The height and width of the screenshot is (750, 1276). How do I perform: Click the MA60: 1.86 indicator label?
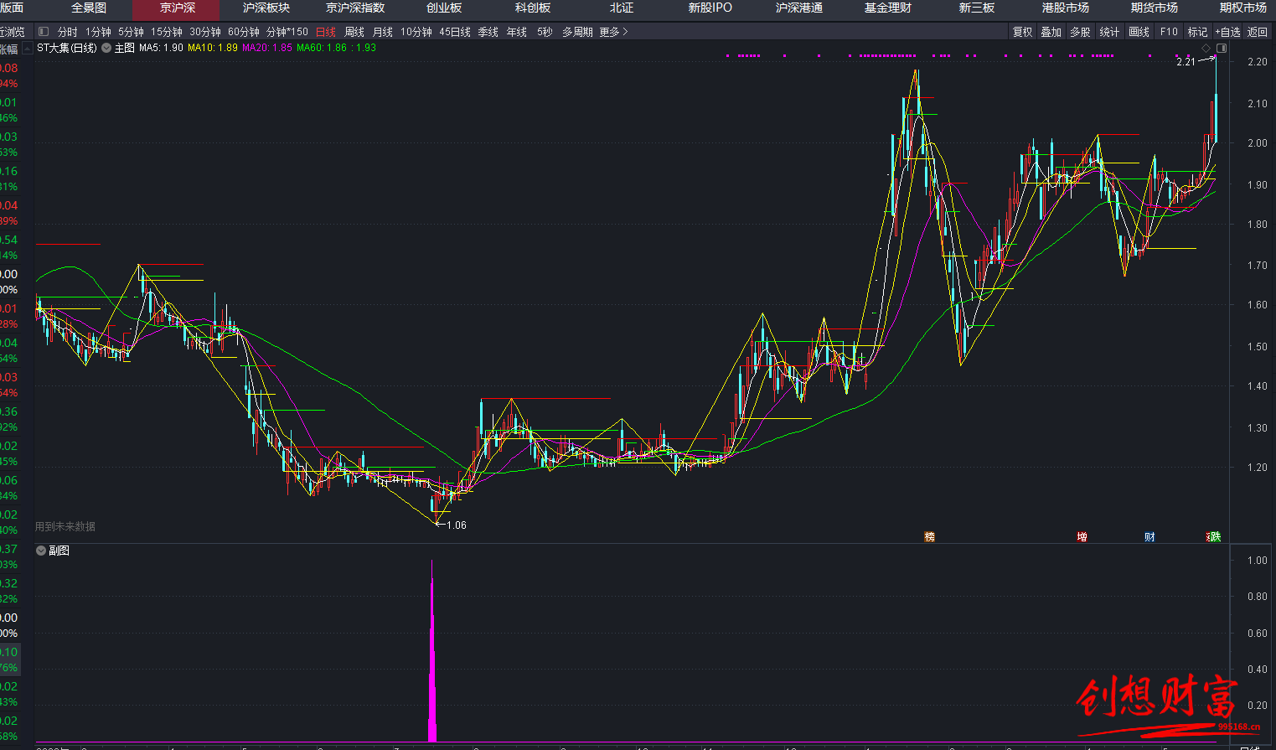(x=322, y=48)
